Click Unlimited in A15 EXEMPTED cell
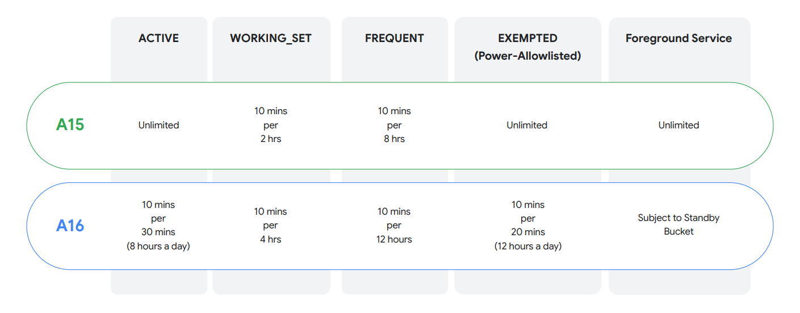The image size is (800, 313). coord(527,125)
